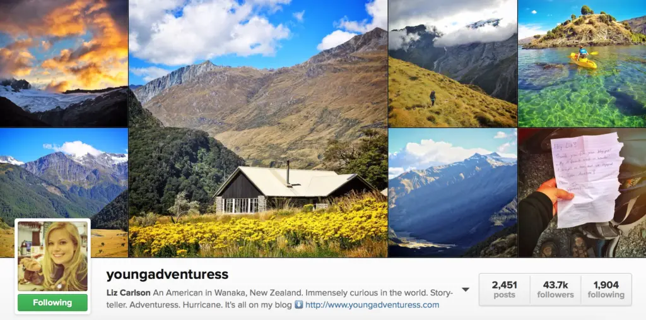This screenshot has height=320, width=646.
Task: Open the orange sunset clouds photo
Action: [x=64, y=63]
